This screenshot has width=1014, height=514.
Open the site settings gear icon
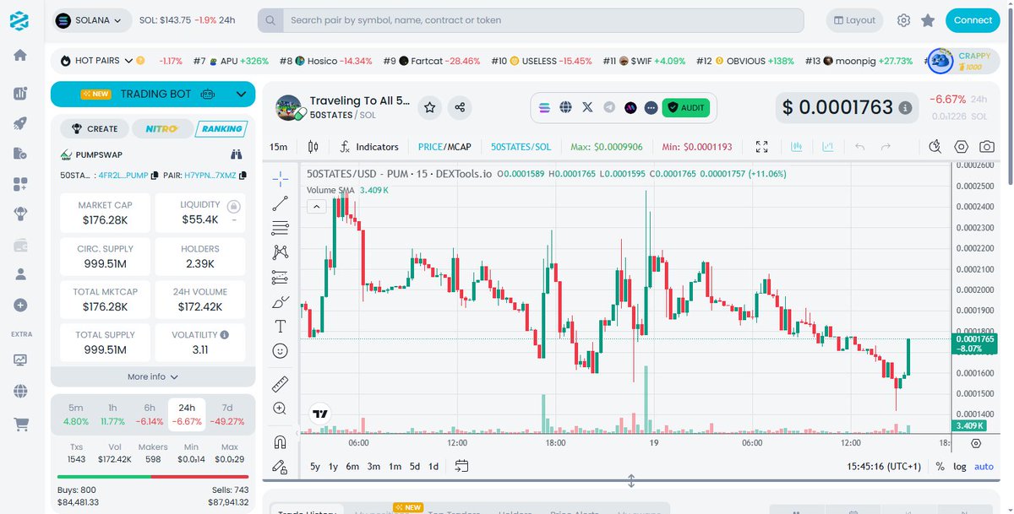pos(903,20)
